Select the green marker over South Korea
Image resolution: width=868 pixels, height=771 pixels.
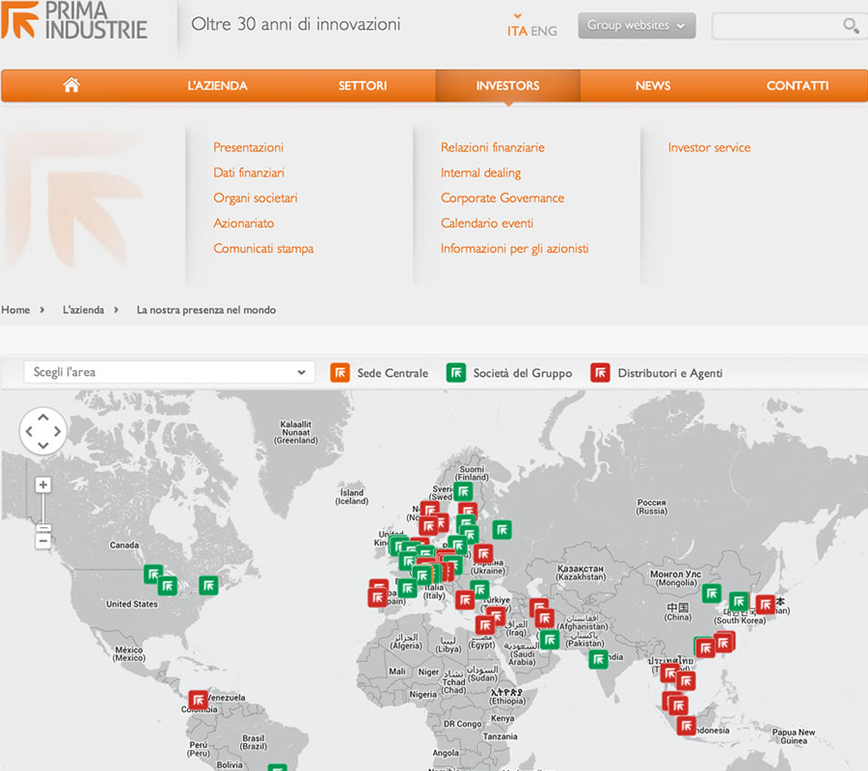click(x=739, y=601)
